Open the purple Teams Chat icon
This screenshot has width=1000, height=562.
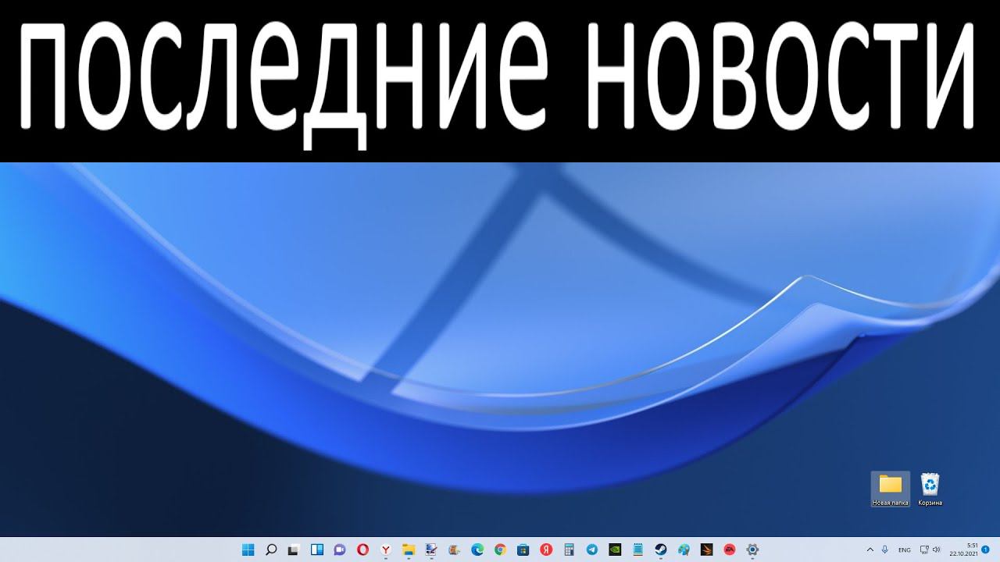tap(340, 550)
